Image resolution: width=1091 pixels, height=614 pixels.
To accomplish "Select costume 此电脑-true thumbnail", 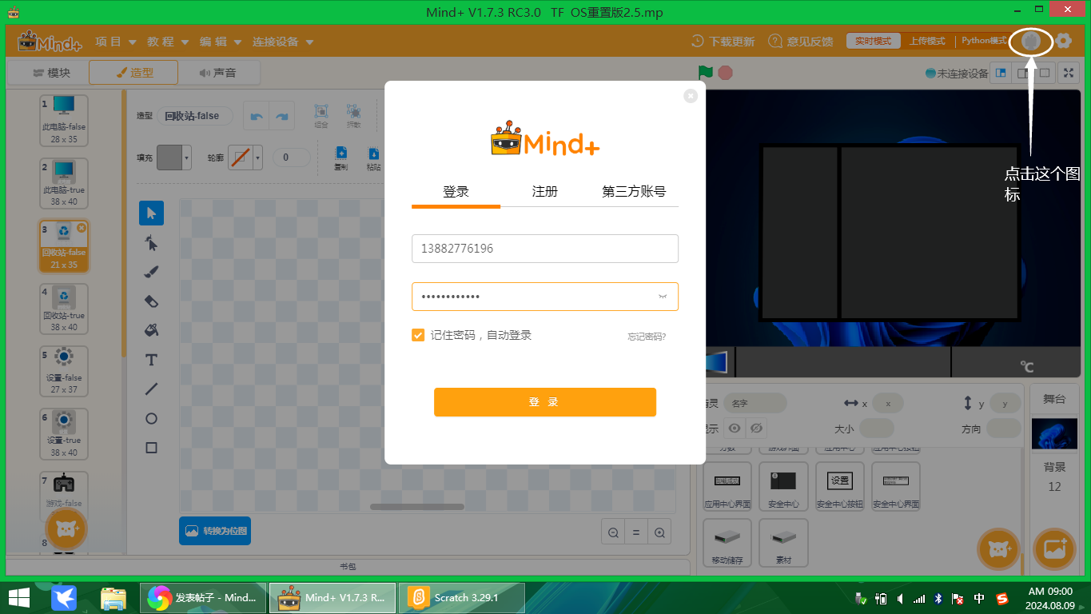I will tap(64, 183).
